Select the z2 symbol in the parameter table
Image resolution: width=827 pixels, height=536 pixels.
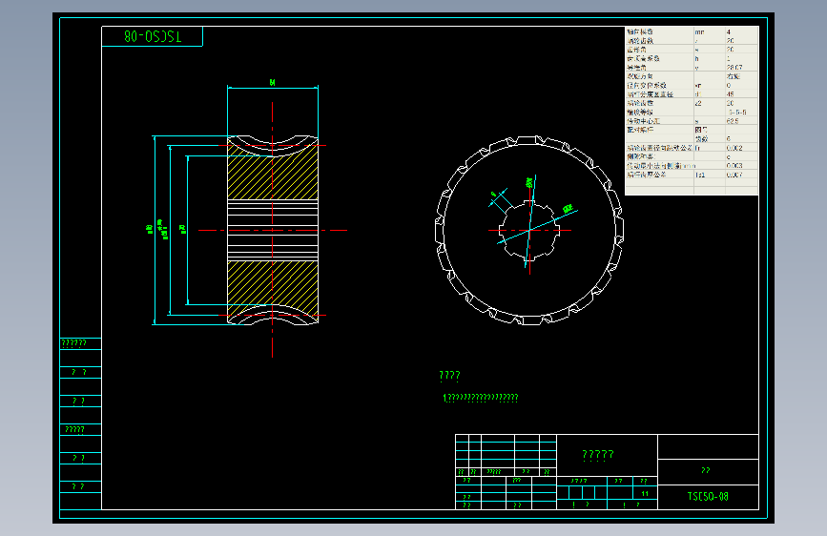coord(698,103)
